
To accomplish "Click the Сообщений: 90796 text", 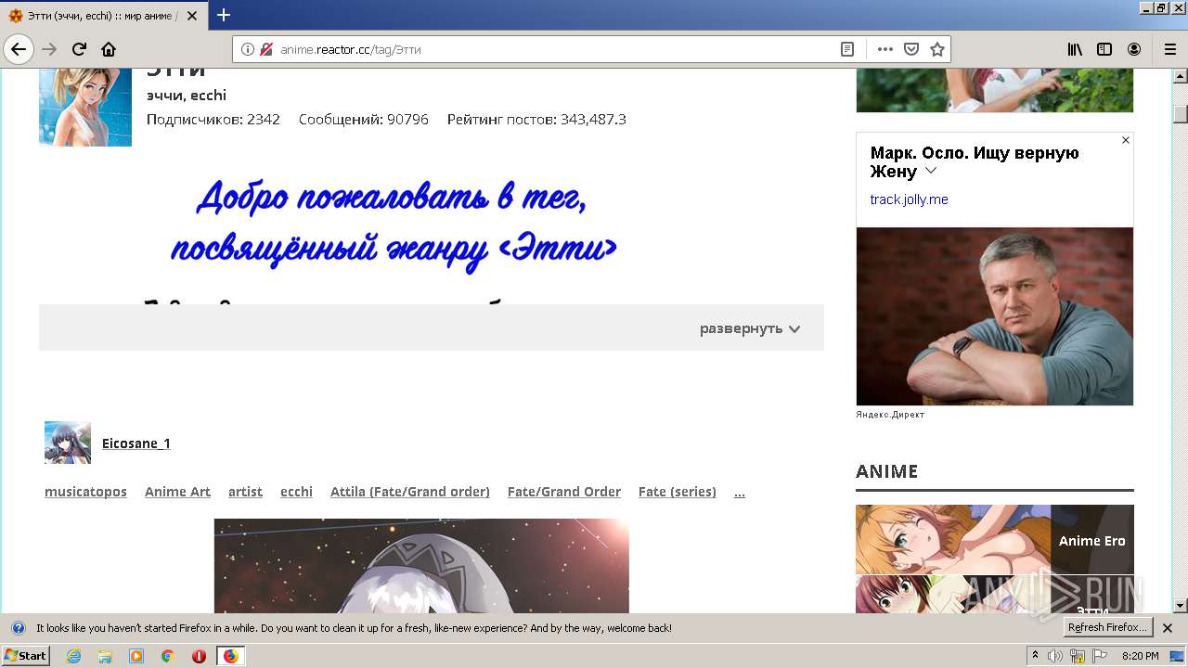I will click(364, 120).
